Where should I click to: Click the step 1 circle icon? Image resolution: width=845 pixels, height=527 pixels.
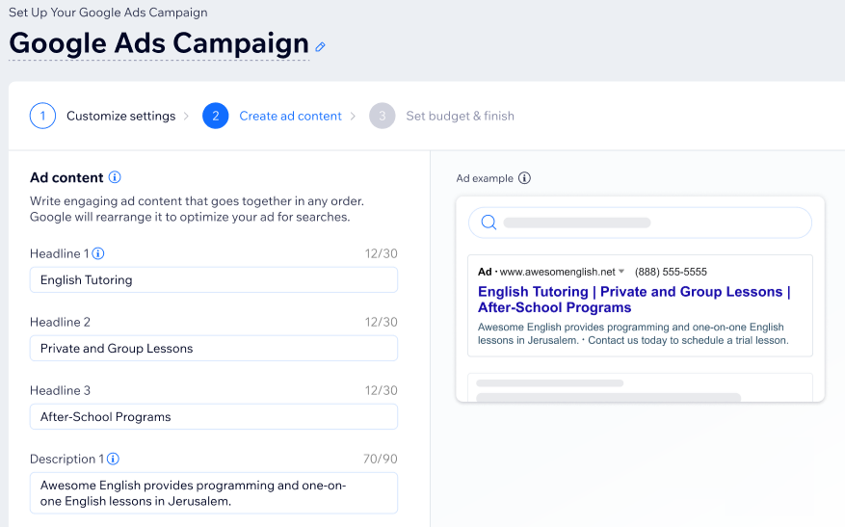(42, 116)
